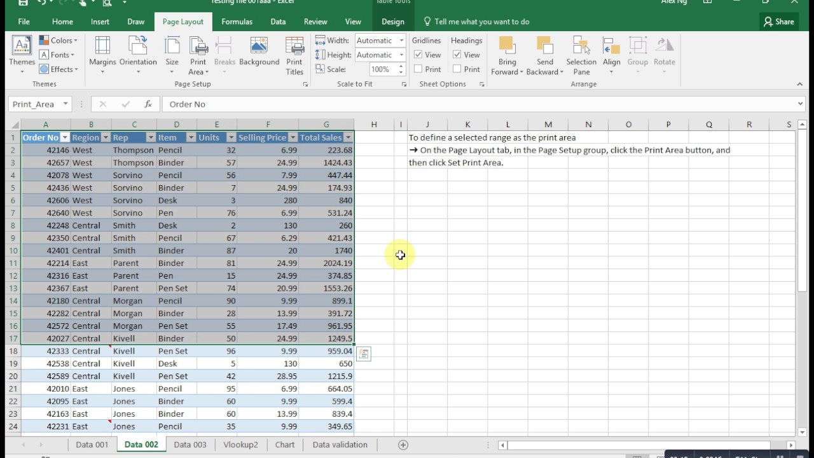The width and height of the screenshot is (814, 458).
Task: Switch to the Vlookup2 sheet
Action: [x=241, y=445]
